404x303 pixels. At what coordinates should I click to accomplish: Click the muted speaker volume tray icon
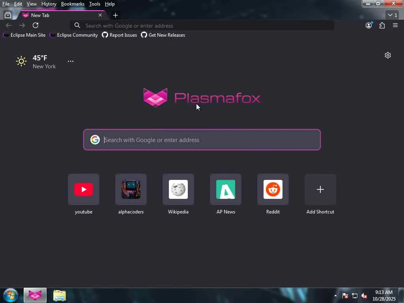(364, 296)
